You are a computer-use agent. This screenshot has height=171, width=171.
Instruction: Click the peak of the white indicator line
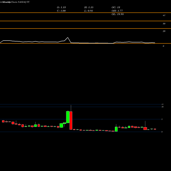[x=68, y=38]
